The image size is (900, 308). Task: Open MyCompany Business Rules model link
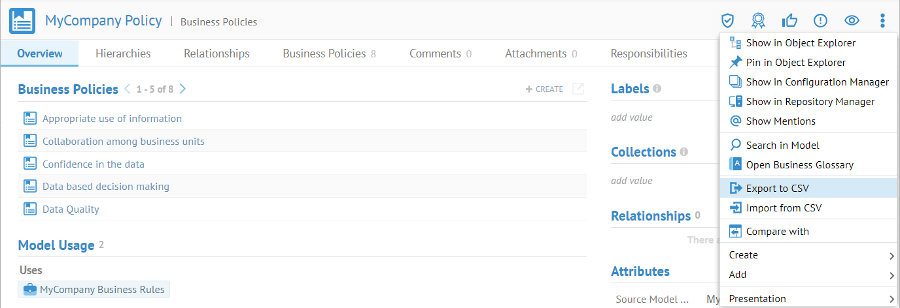(103, 289)
